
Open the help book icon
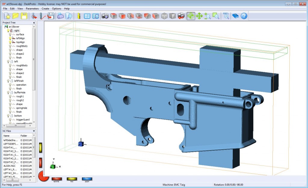point(236,16)
